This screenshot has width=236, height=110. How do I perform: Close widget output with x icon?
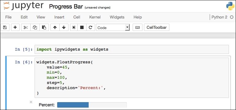(31, 102)
